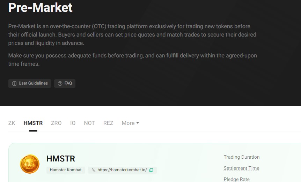This screenshot has width=301, height=182.
Task: Click the Hamster Kombat tag
Action: coord(66,170)
